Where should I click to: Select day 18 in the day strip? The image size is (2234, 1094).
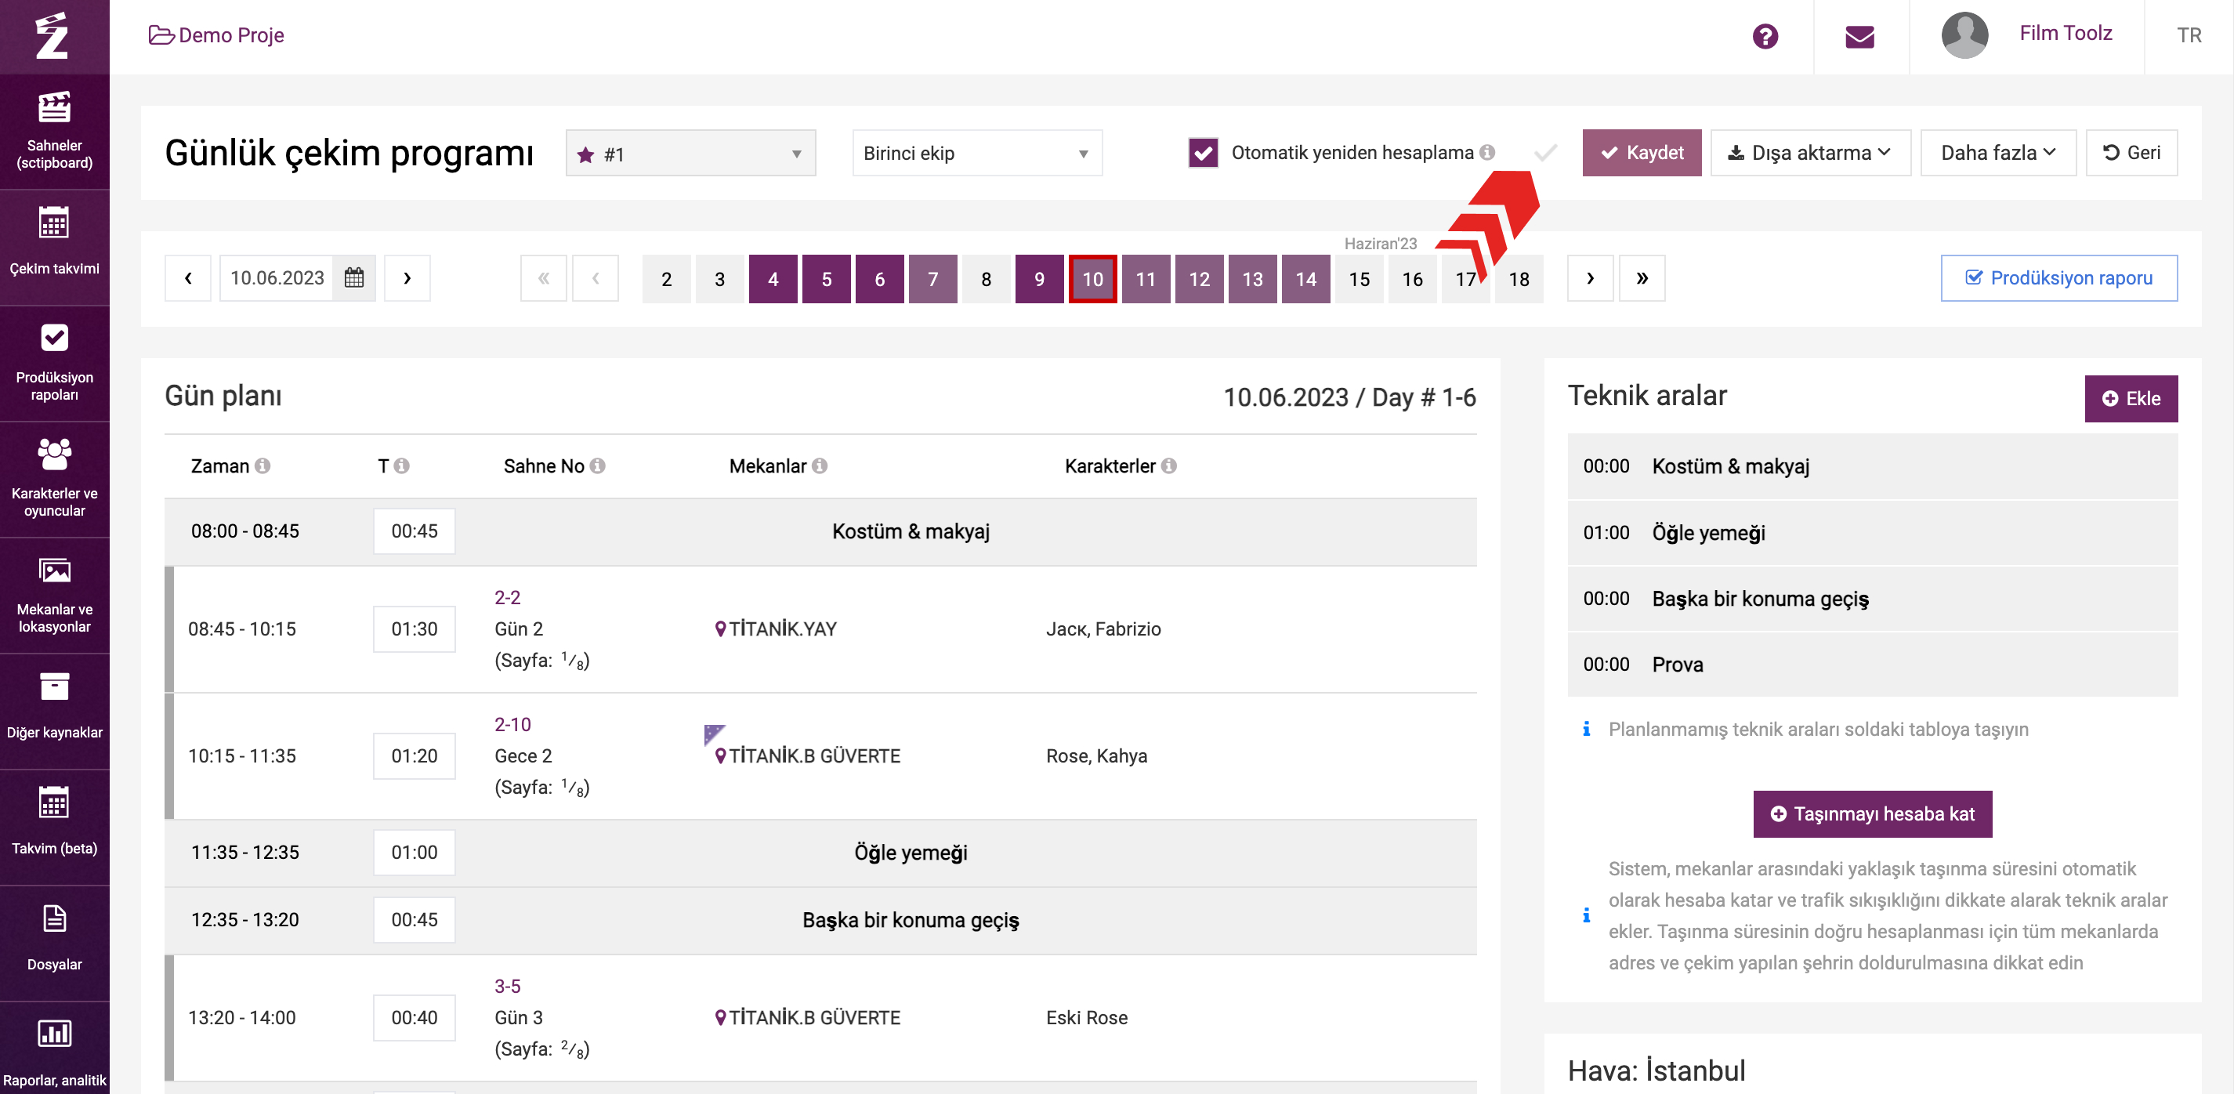pos(1519,278)
